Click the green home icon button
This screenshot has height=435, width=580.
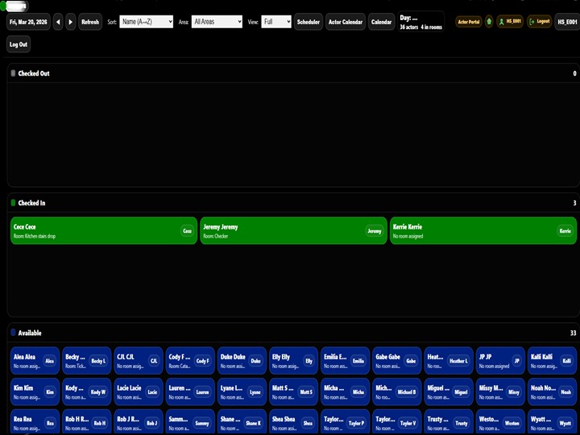coord(489,22)
